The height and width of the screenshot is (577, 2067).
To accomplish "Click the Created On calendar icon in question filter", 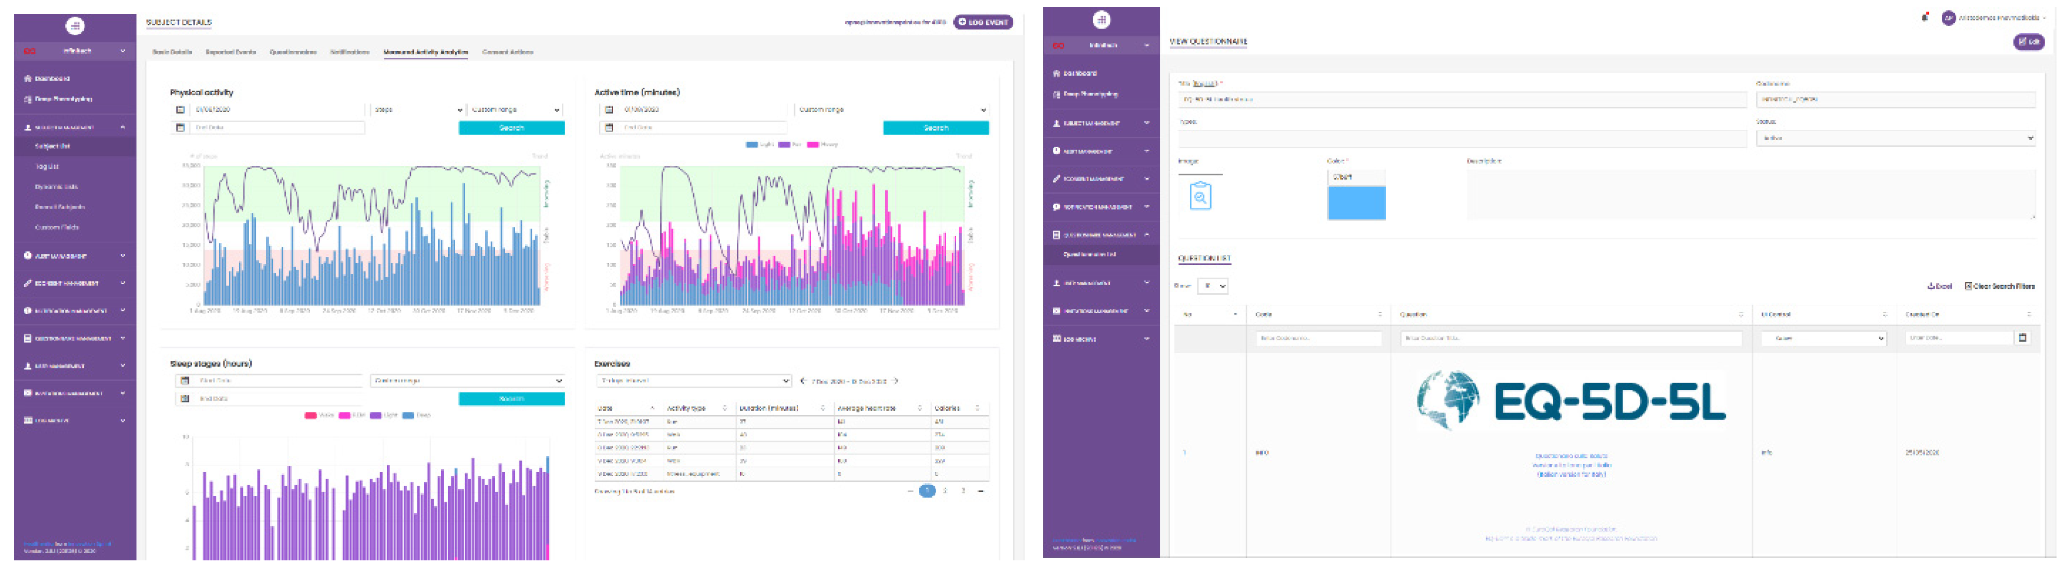I will (x=2022, y=338).
